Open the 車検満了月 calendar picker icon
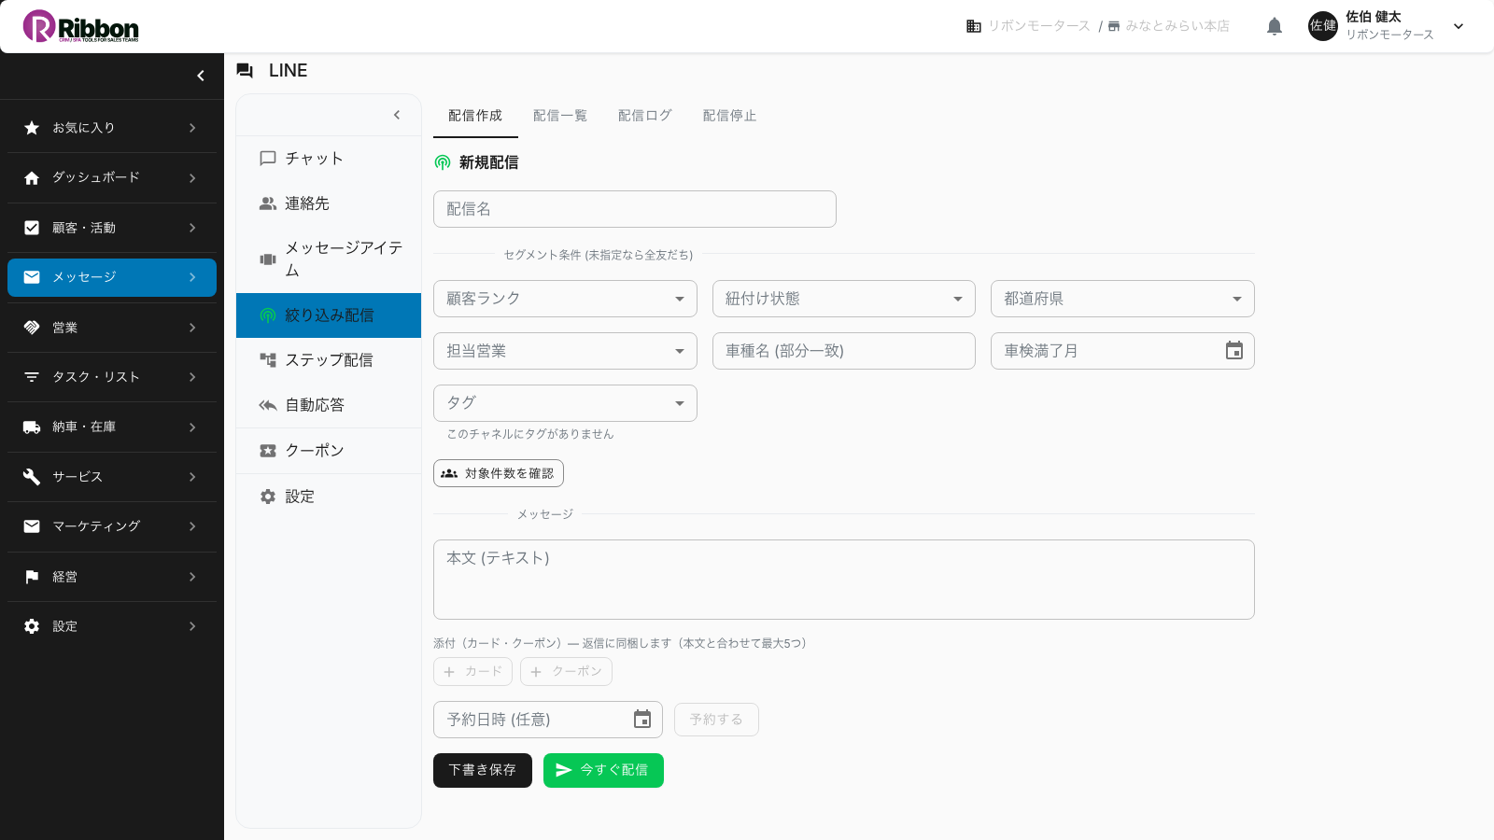The image size is (1494, 840). [x=1234, y=351]
